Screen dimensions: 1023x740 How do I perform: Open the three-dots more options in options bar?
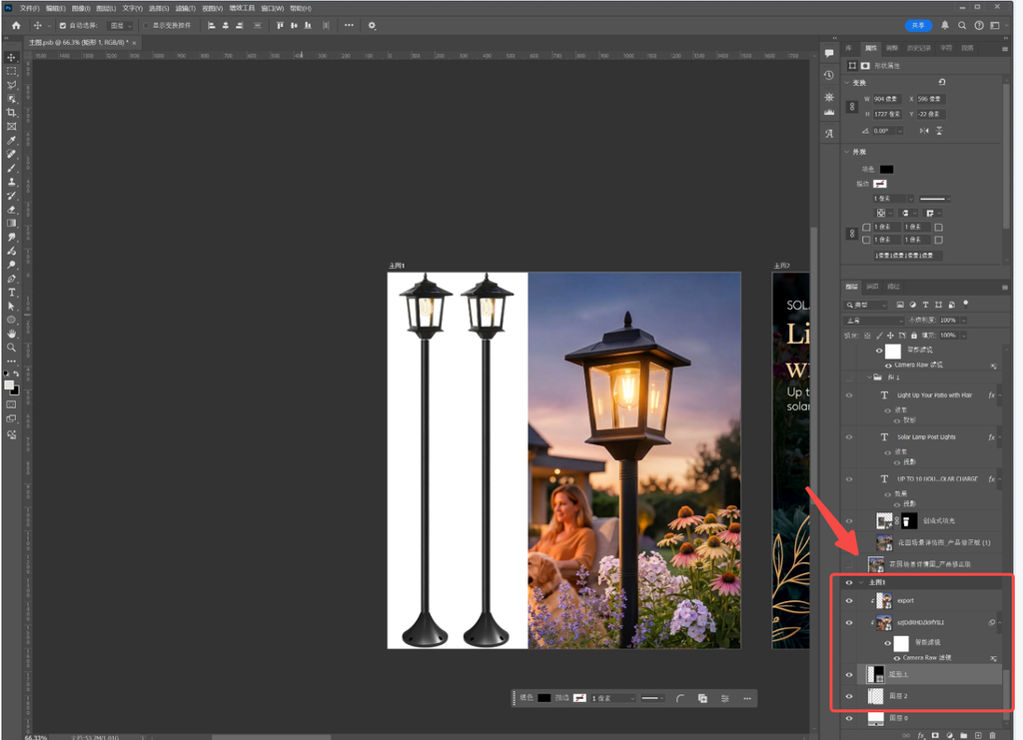349,25
